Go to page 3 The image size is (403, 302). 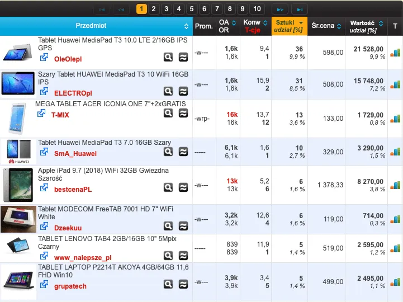pos(167,9)
